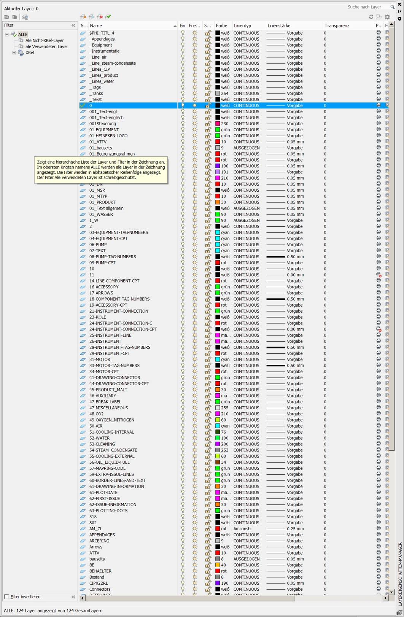
Task: Create a new layer
Action: pyautogui.click(x=83, y=17)
